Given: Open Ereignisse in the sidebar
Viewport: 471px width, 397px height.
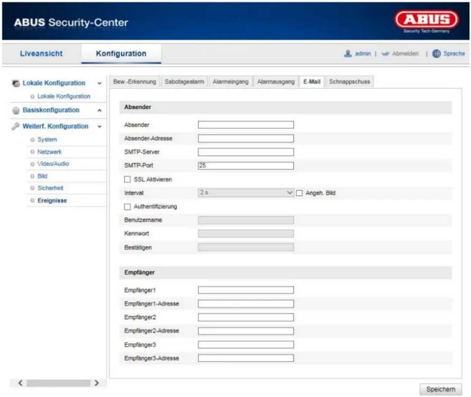Looking at the screenshot, I should [x=52, y=201].
